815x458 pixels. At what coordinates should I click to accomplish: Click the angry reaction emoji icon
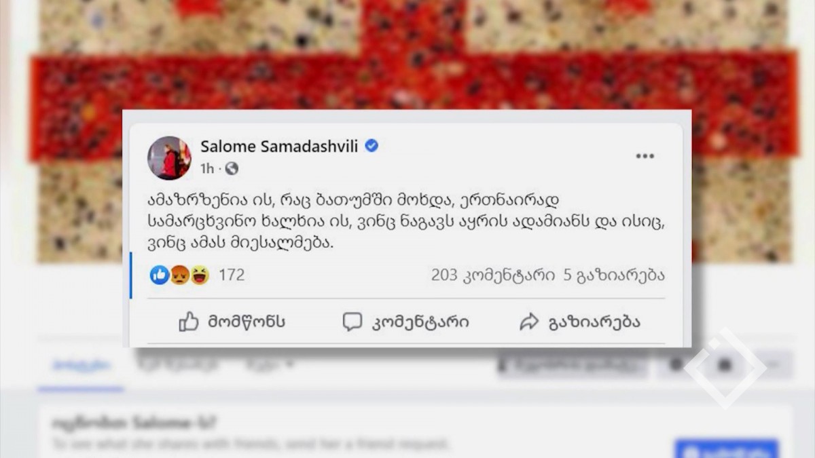coord(179,275)
